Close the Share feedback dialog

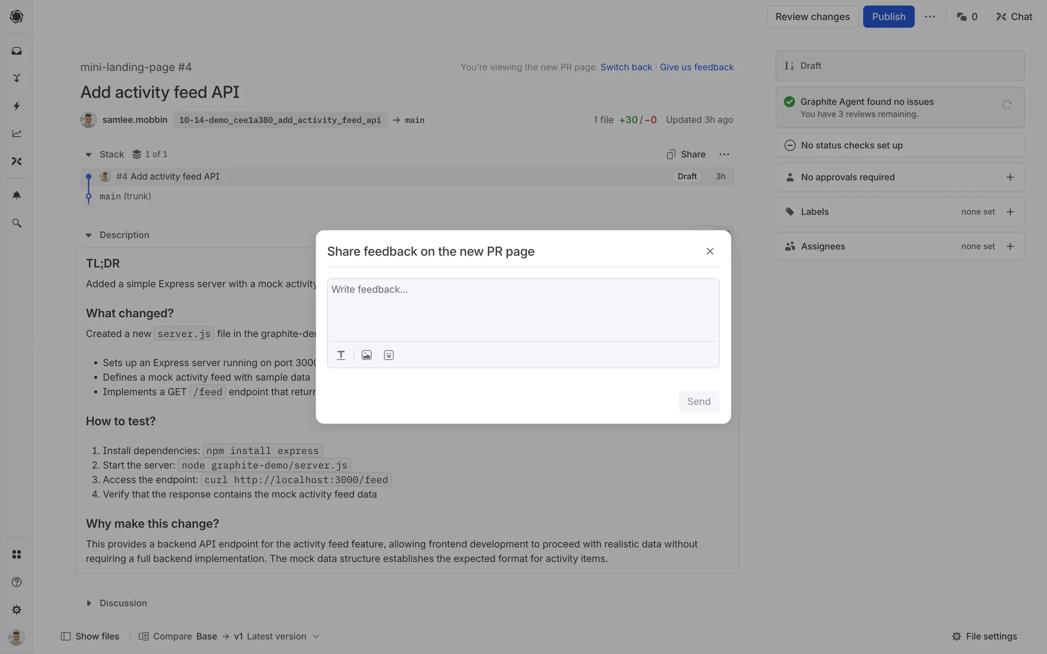pyautogui.click(x=710, y=251)
